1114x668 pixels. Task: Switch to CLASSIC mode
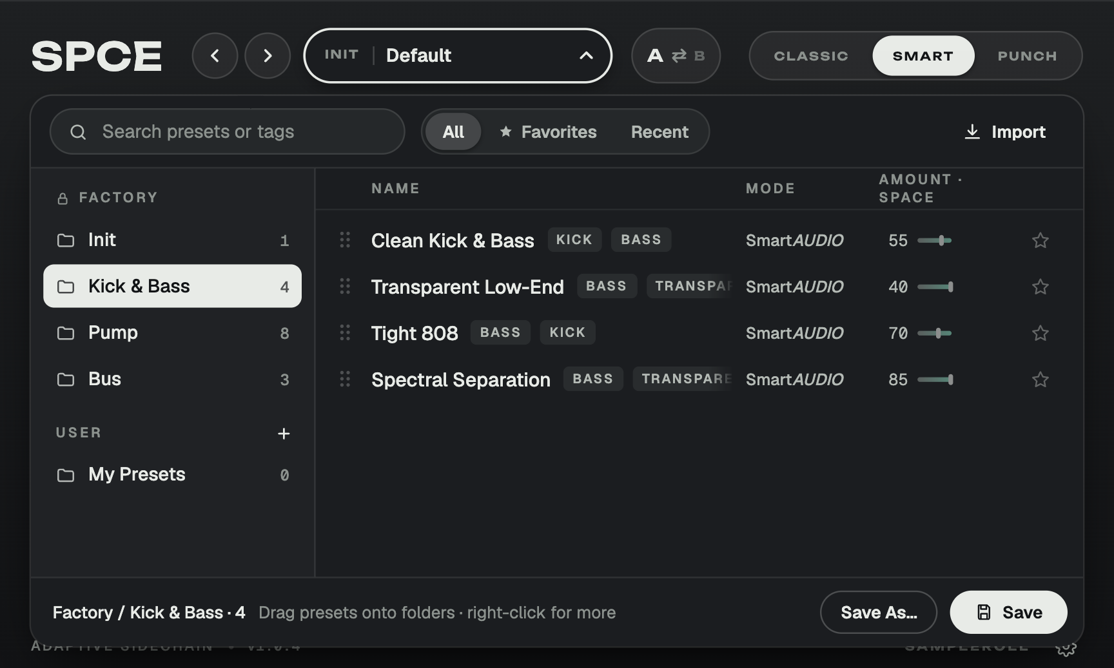click(x=811, y=56)
